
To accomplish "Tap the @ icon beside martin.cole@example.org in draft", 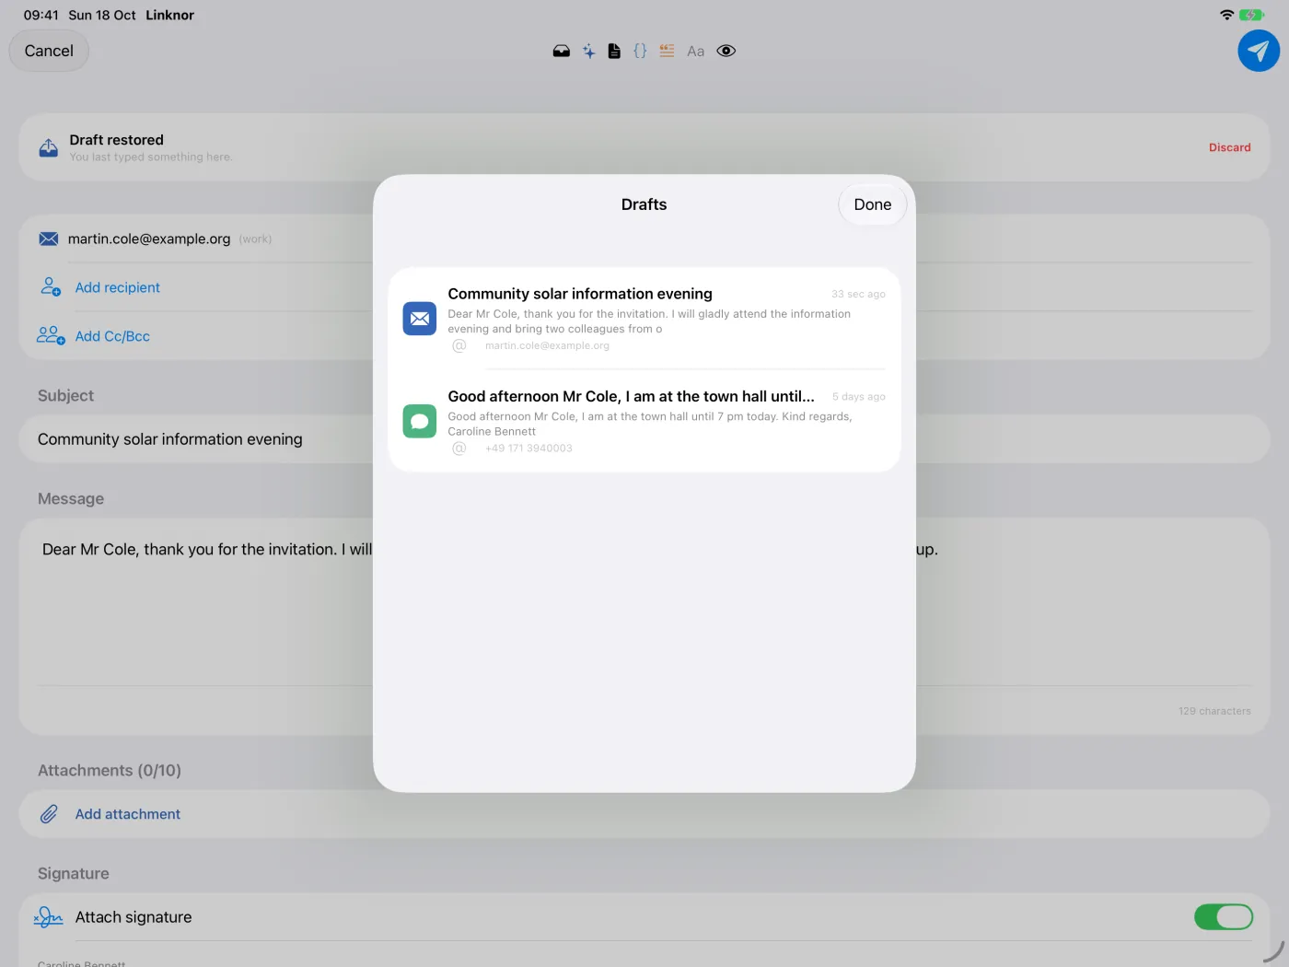I will point(459,346).
